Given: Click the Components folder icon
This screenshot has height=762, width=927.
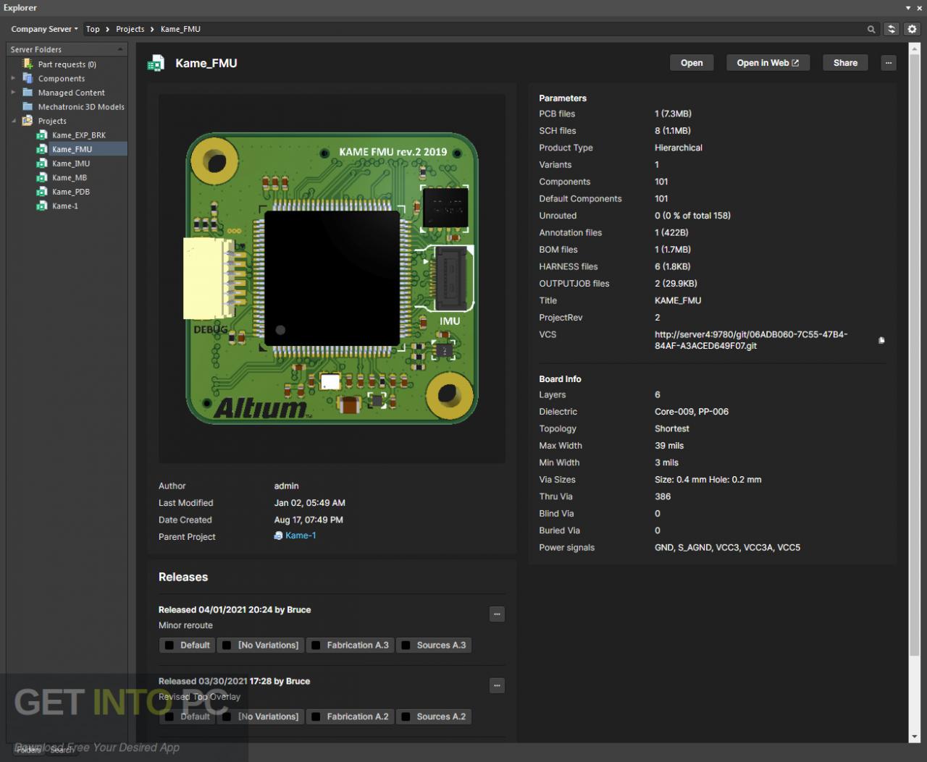Looking at the screenshot, I should pyautogui.click(x=28, y=78).
